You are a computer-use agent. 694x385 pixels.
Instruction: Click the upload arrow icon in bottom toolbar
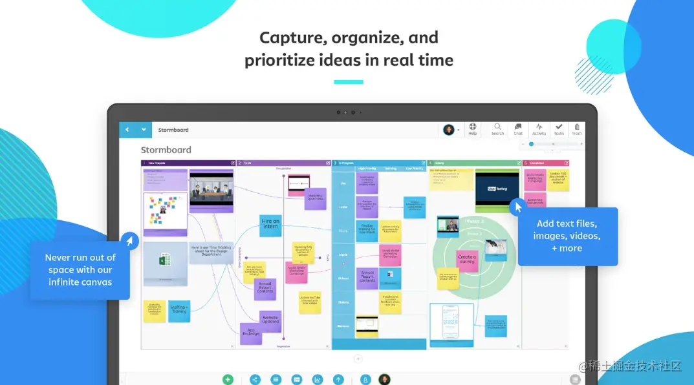click(x=338, y=379)
